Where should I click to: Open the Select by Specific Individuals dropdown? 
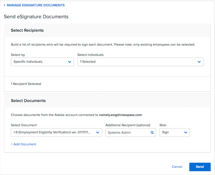(x=42, y=62)
